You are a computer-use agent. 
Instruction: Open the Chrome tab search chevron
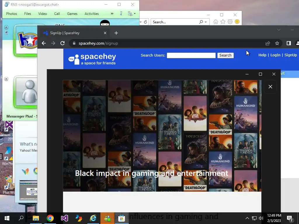click(279, 30)
